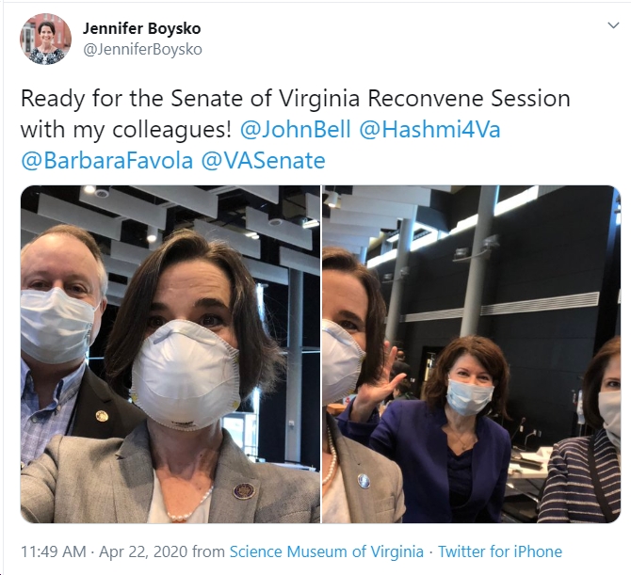Open the @Hashmi4Va mention
This screenshot has height=575, width=631.
[x=429, y=130]
